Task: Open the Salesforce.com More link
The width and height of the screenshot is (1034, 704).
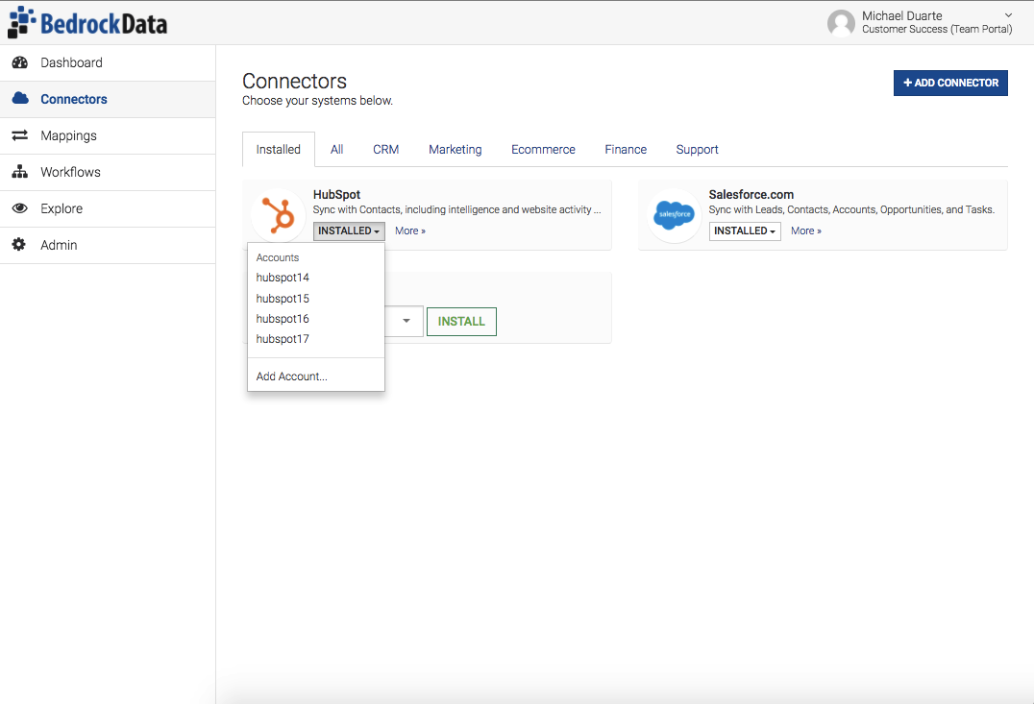Action: (x=806, y=231)
